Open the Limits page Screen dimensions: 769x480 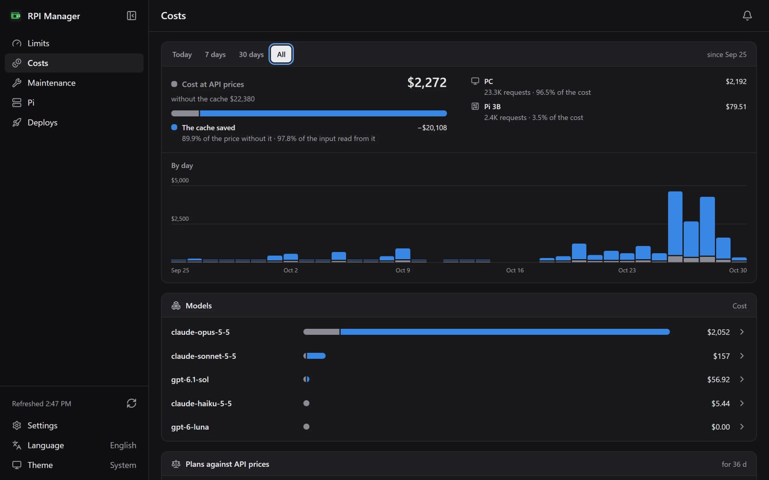74,43
